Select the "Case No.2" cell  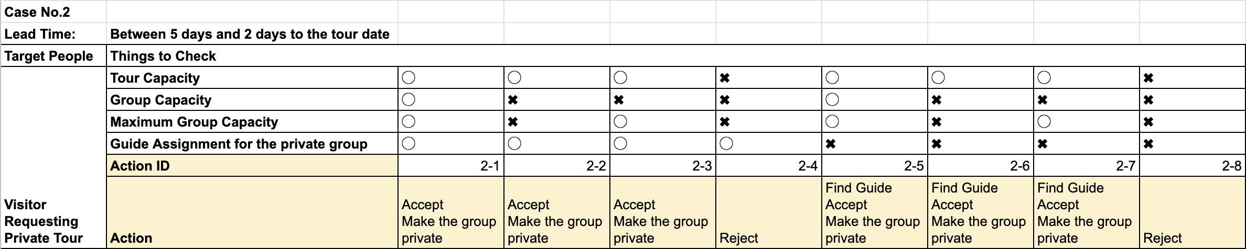(x=53, y=12)
